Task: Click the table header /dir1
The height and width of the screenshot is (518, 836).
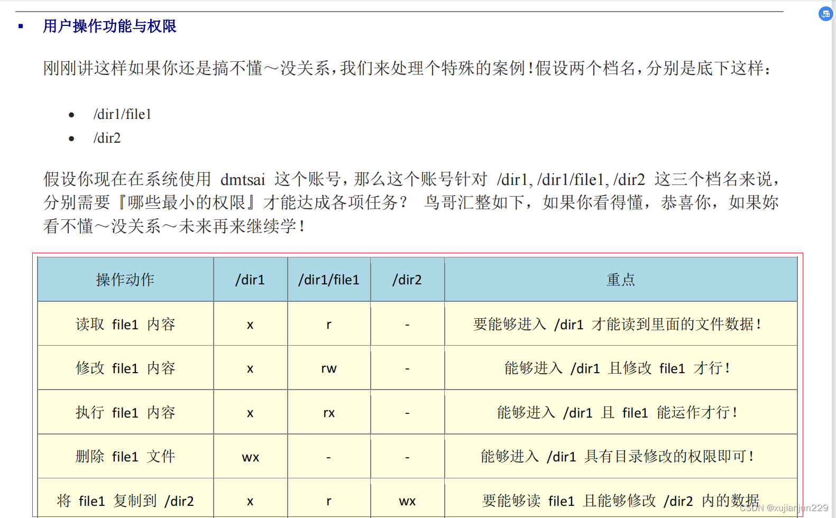Action: tap(250, 280)
